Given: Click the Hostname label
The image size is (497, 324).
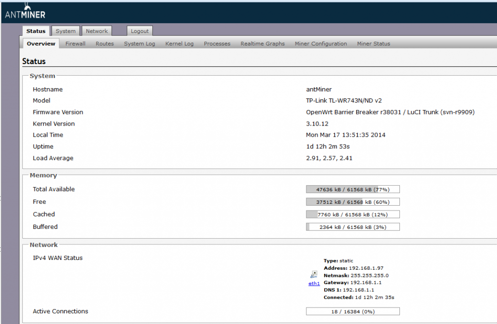Looking at the screenshot, I should tap(48, 89).
